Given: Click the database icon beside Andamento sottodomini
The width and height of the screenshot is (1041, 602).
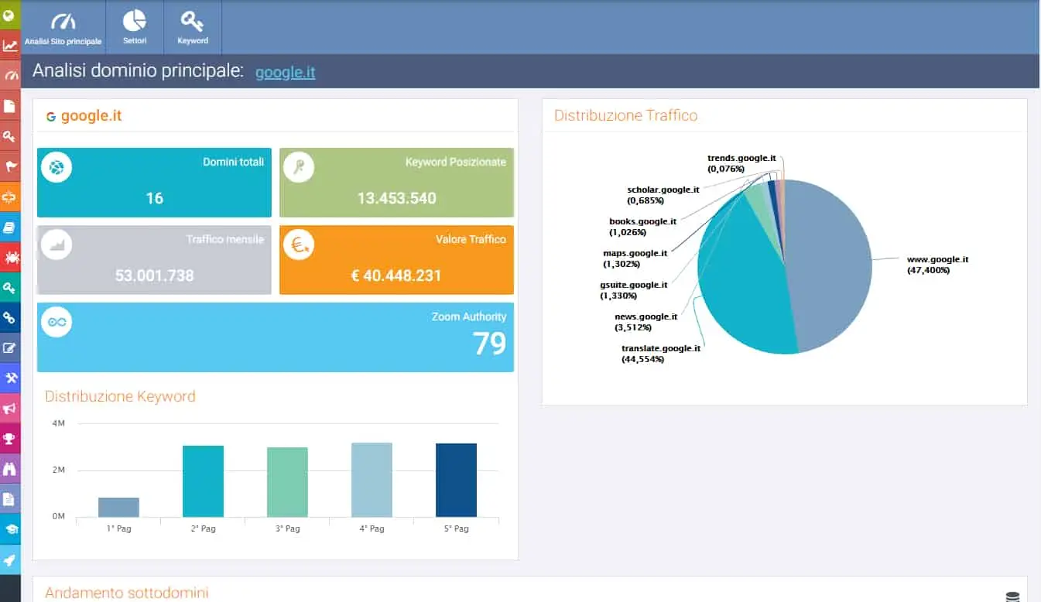Looking at the screenshot, I should point(1012,596).
